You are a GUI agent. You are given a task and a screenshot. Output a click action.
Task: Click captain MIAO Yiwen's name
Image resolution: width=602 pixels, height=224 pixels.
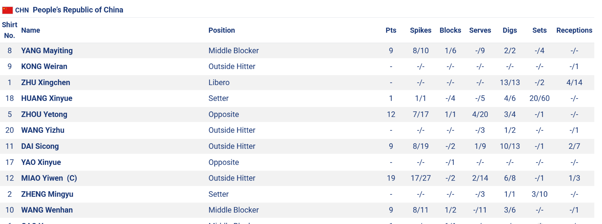[x=42, y=178]
